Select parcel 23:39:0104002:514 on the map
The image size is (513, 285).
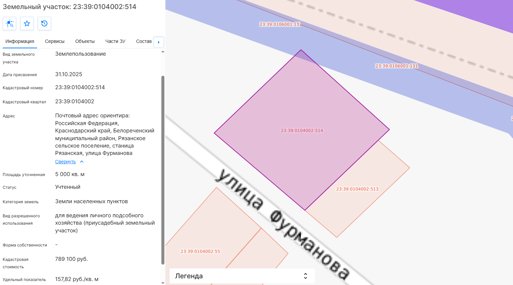pyautogui.click(x=302, y=130)
